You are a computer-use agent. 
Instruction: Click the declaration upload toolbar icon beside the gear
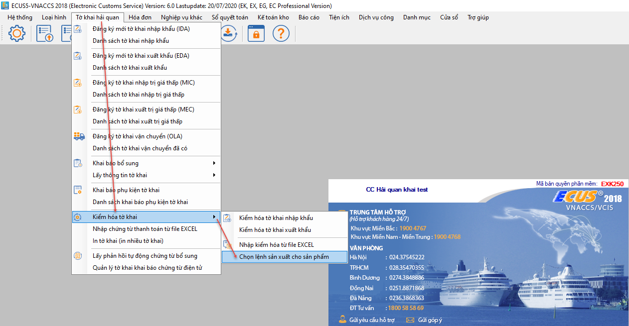45,34
